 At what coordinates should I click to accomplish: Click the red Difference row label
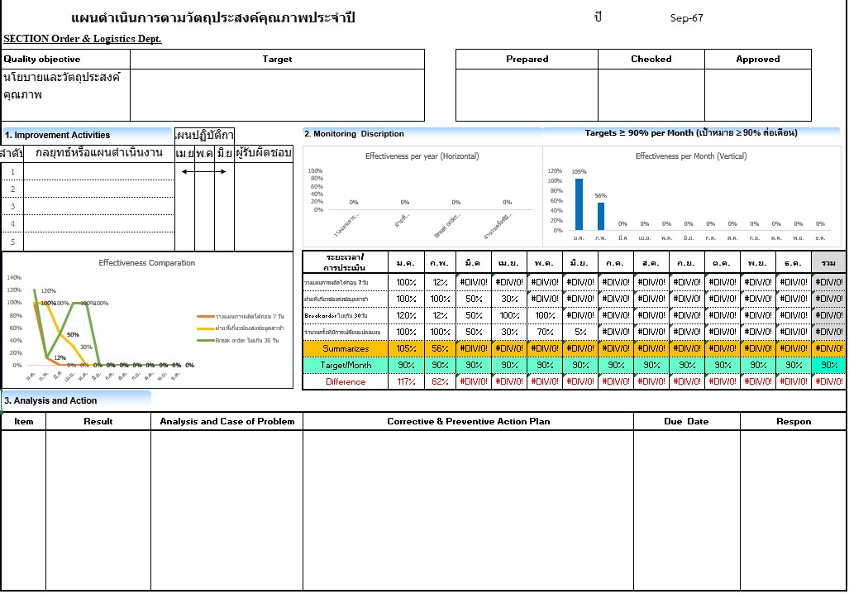(346, 381)
